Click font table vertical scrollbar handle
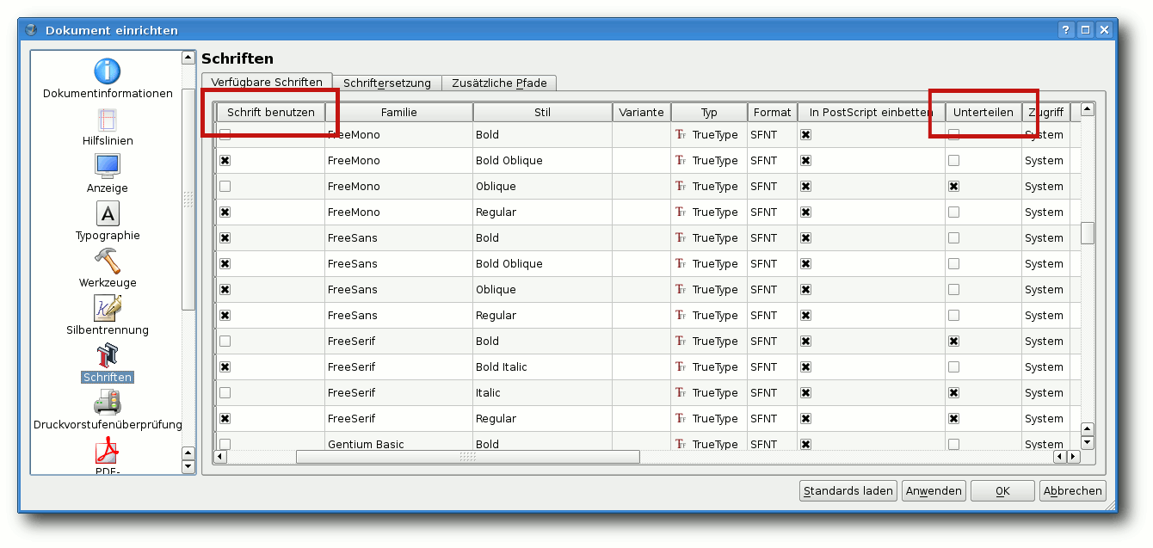 pos(1088,232)
